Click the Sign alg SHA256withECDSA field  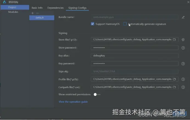click(x=135, y=71)
